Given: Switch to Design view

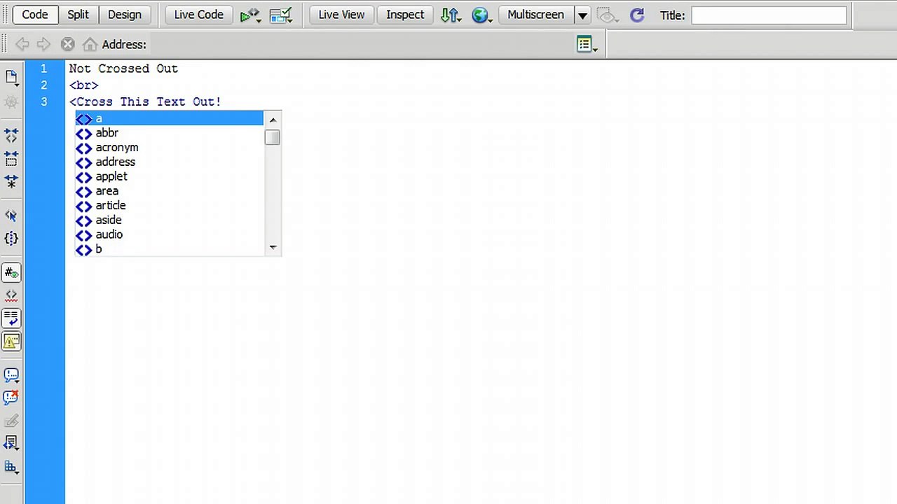Looking at the screenshot, I should [x=125, y=15].
